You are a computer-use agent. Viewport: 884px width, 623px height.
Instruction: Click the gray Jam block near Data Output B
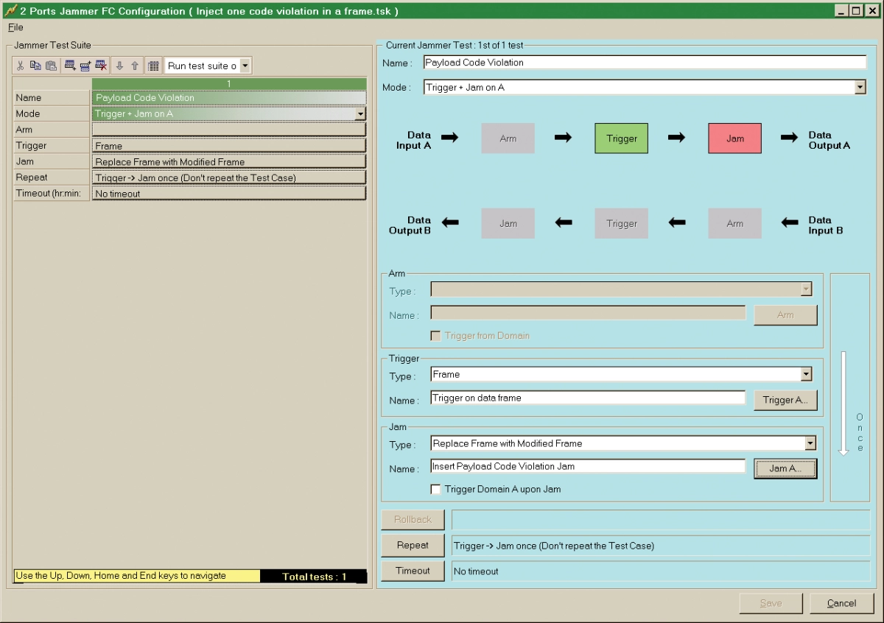[x=508, y=223]
